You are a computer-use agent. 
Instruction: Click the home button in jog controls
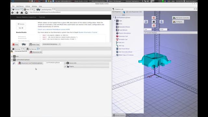154,22
